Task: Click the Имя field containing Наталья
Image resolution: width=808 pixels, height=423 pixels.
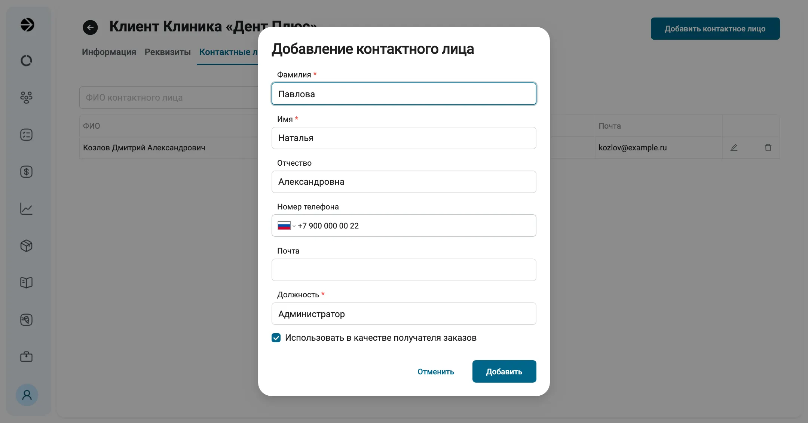Action: pos(404,138)
